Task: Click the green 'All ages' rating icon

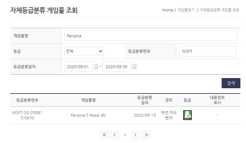Action: [187, 115]
